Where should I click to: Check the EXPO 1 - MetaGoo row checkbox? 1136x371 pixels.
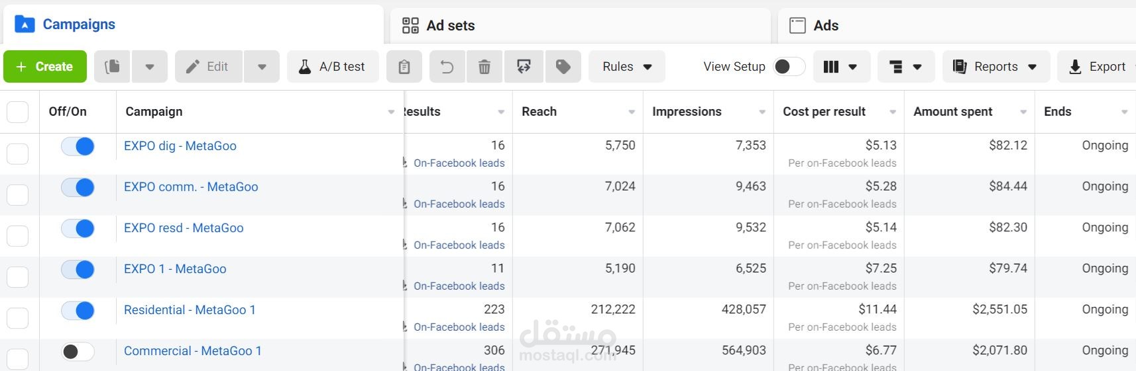[17, 277]
